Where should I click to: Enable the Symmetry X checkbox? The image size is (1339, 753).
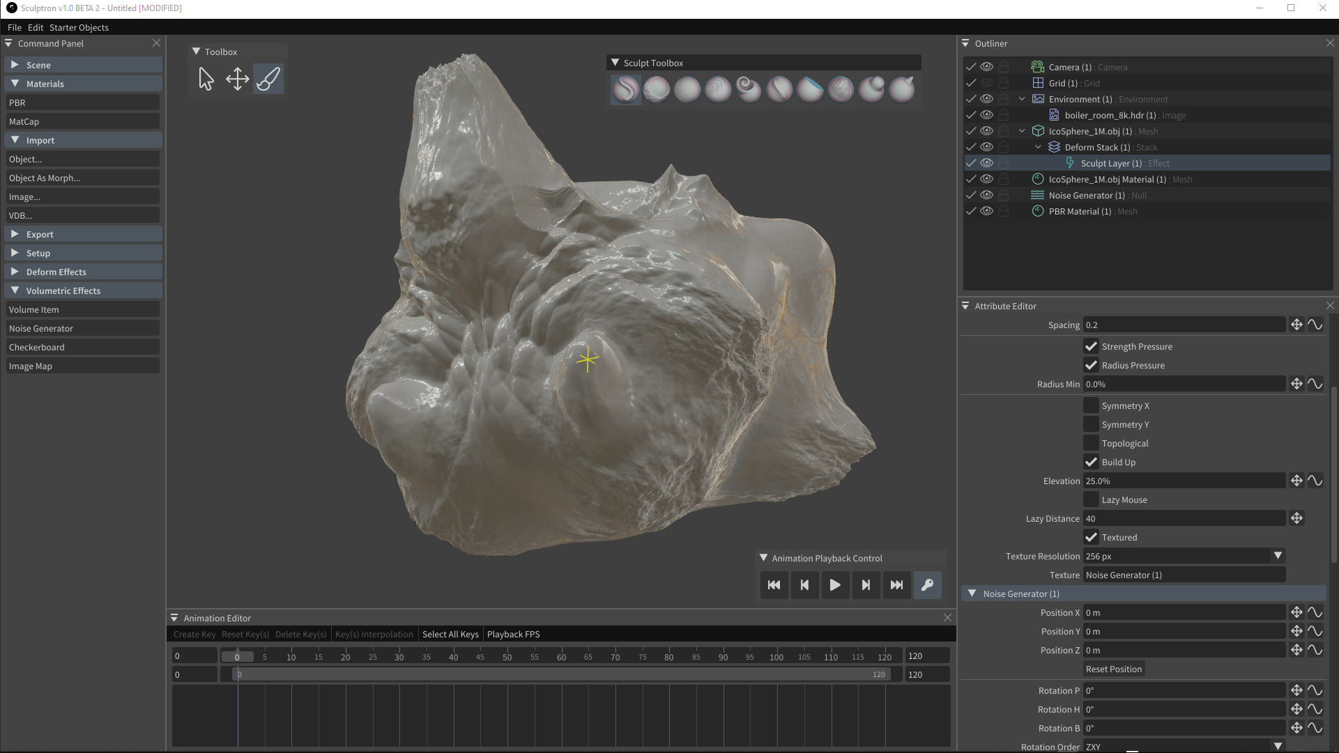(1091, 405)
